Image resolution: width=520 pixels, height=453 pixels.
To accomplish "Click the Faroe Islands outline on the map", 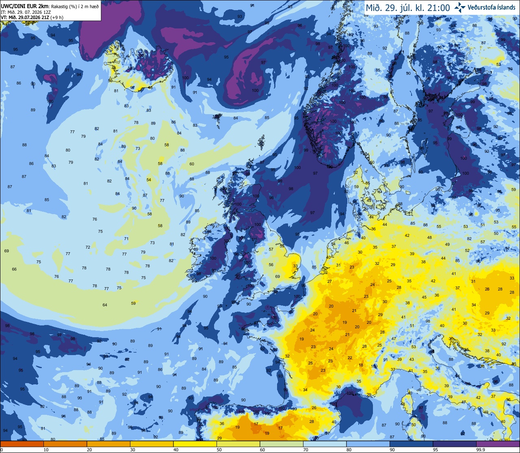I will (x=218, y=118).
